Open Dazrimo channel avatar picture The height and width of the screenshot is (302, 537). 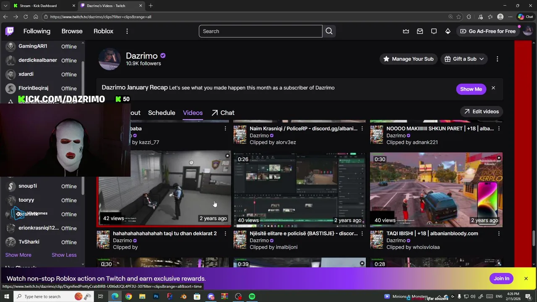coord(109,59)
